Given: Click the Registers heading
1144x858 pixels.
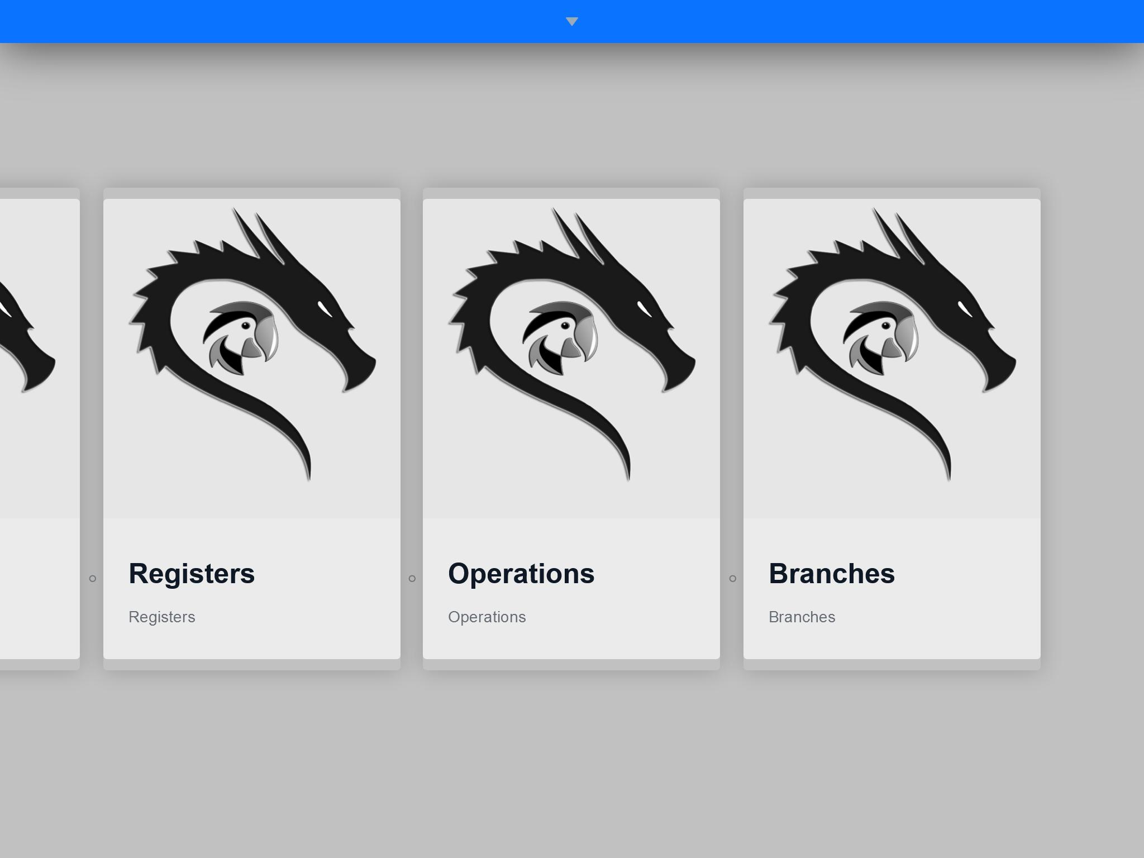Looking at the screenshot, I should pos(192,574).
